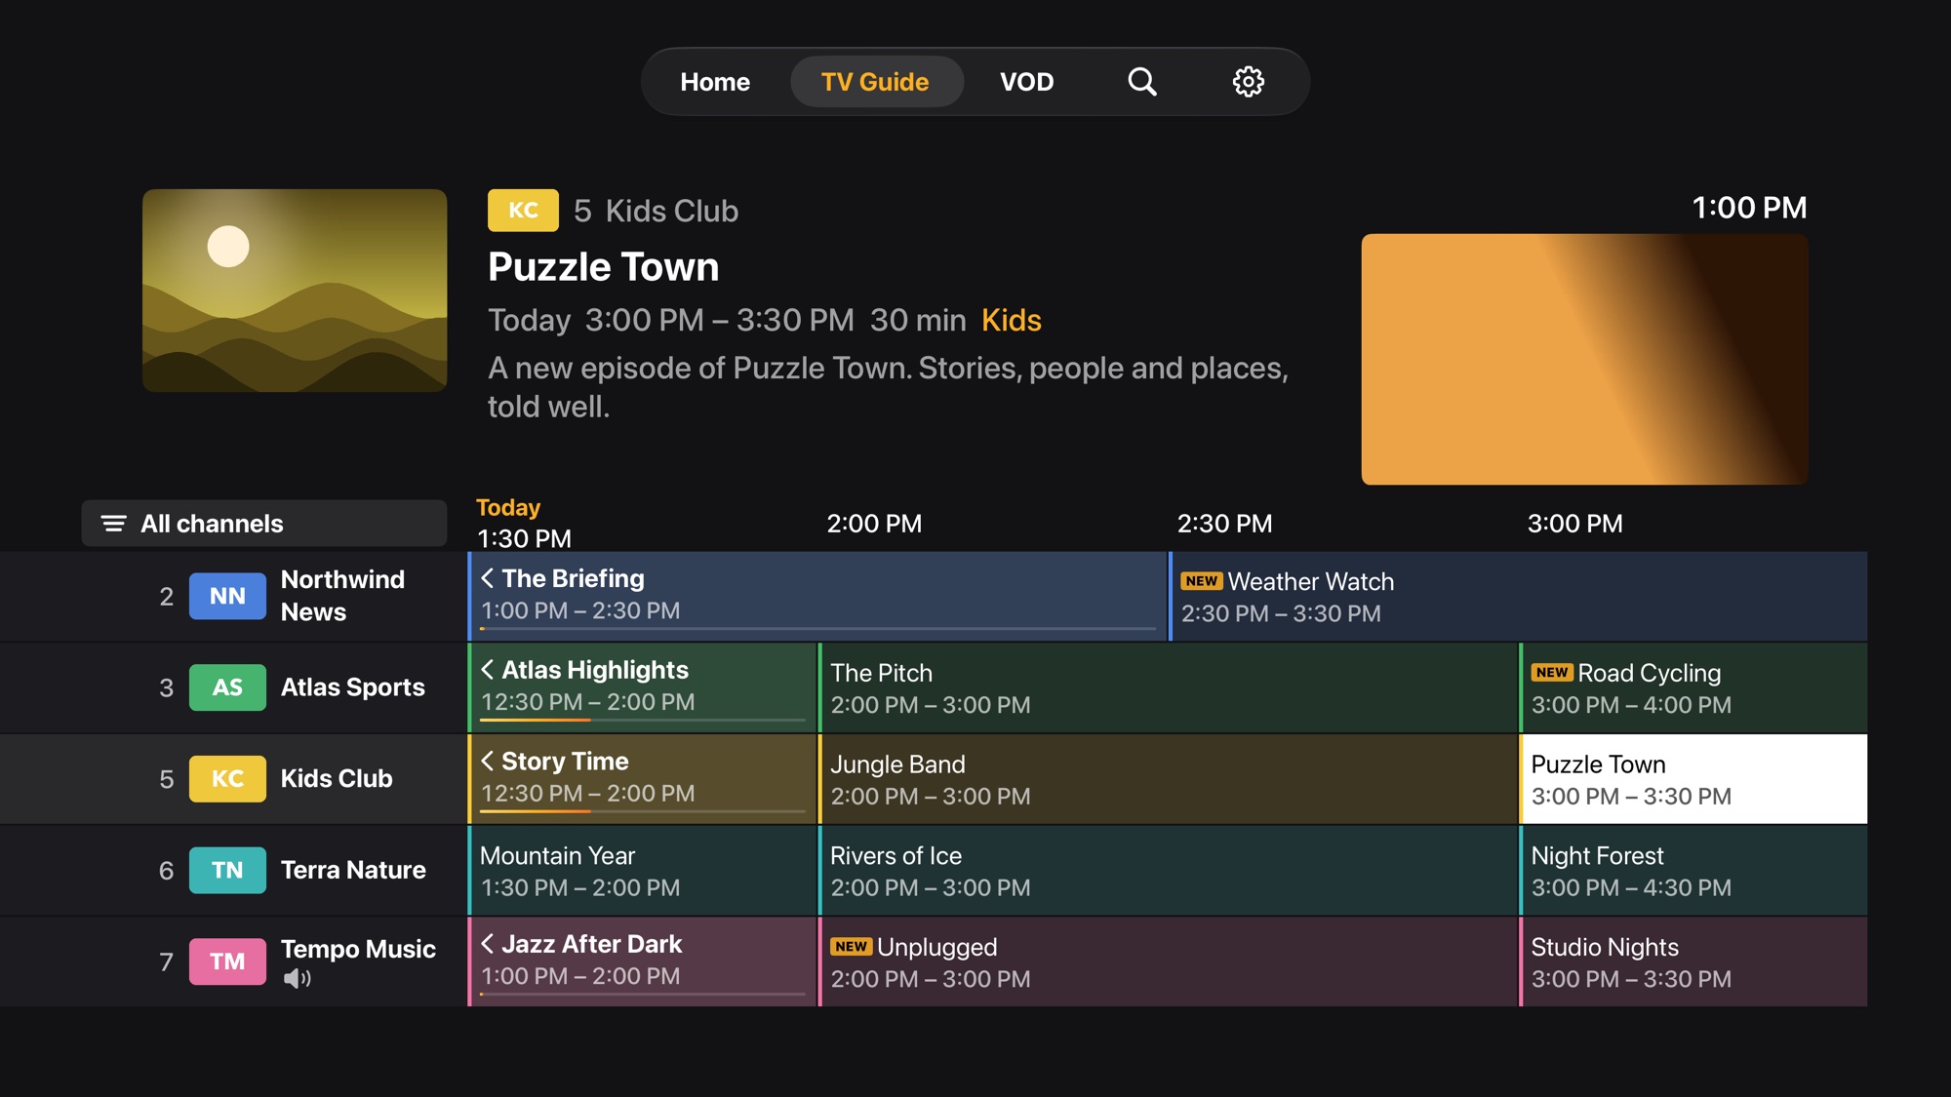
Task: Select the TV Guide tab
Action: 875,82
